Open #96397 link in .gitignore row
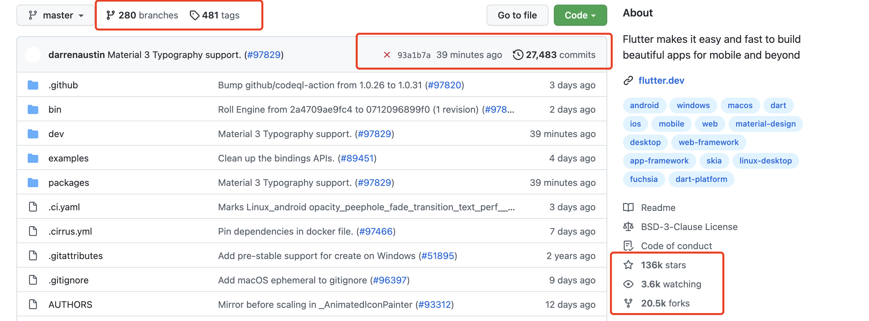The height and width of the screenshot is (321, 869). [390, 280]
